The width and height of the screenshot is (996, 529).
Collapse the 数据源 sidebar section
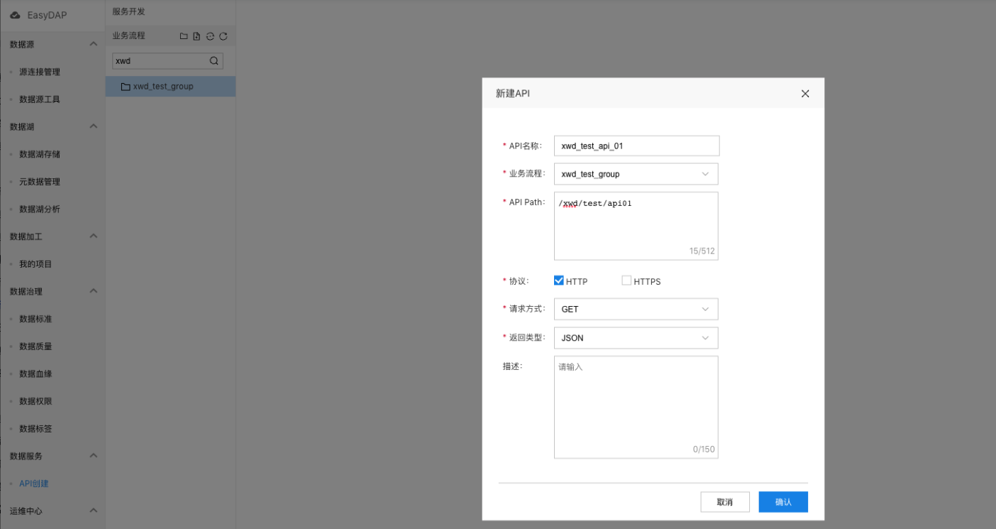coord(93,44)
